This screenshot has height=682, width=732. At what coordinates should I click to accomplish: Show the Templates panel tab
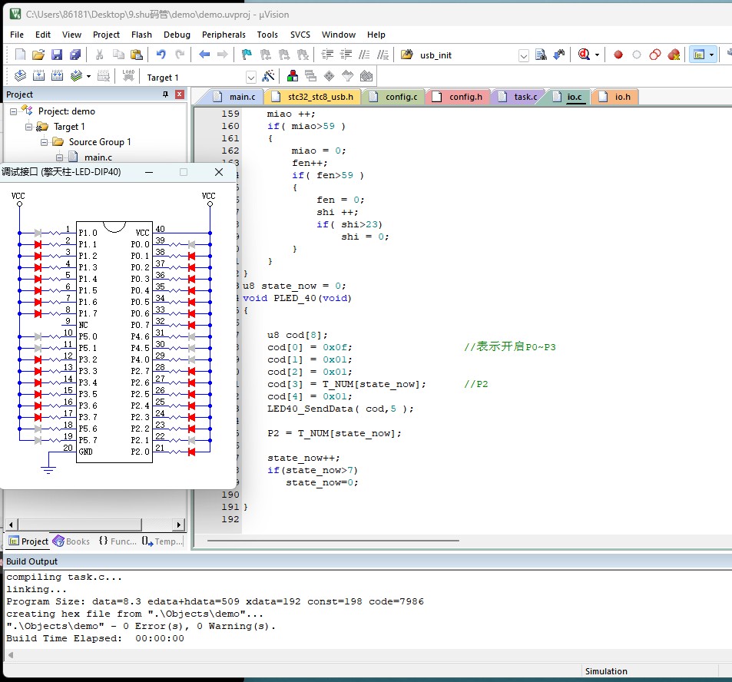pos(162,541)
